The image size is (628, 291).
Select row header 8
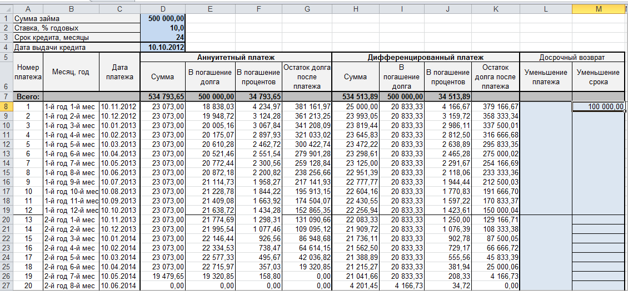tap(7, 106)
